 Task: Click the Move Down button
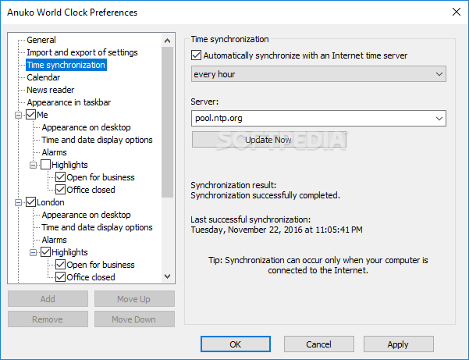click(134, 319)
